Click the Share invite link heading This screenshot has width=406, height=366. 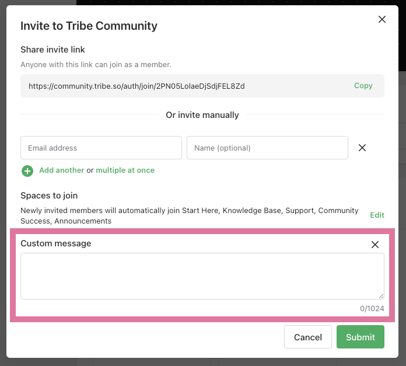click(x=52, y=50)
